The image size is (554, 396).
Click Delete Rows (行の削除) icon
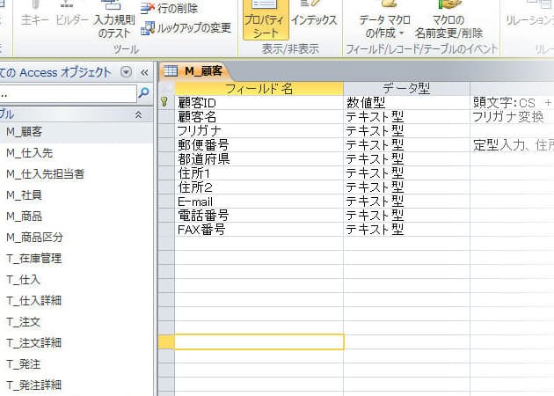click(x=147, y=8)
